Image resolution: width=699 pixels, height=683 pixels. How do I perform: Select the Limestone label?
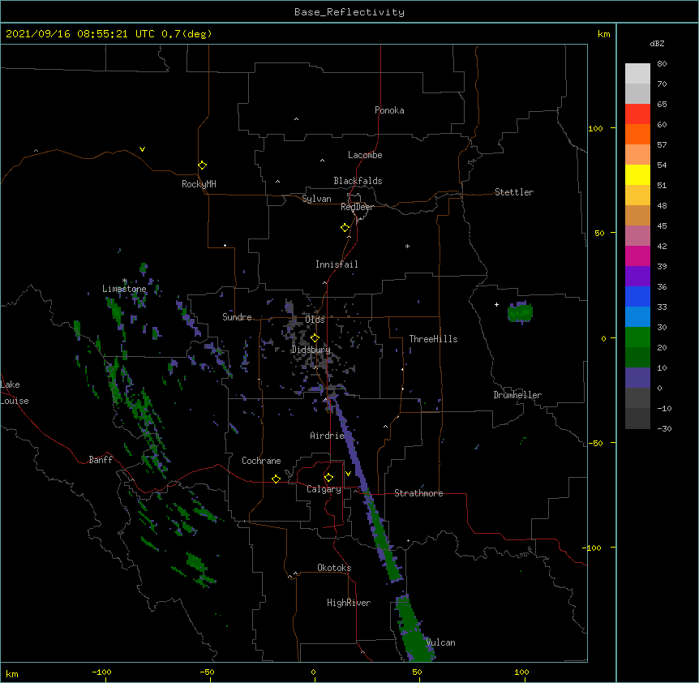124,289
